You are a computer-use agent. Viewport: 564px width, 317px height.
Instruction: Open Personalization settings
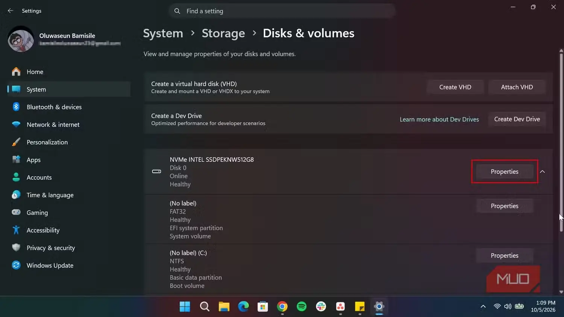[x=69, y=142]
